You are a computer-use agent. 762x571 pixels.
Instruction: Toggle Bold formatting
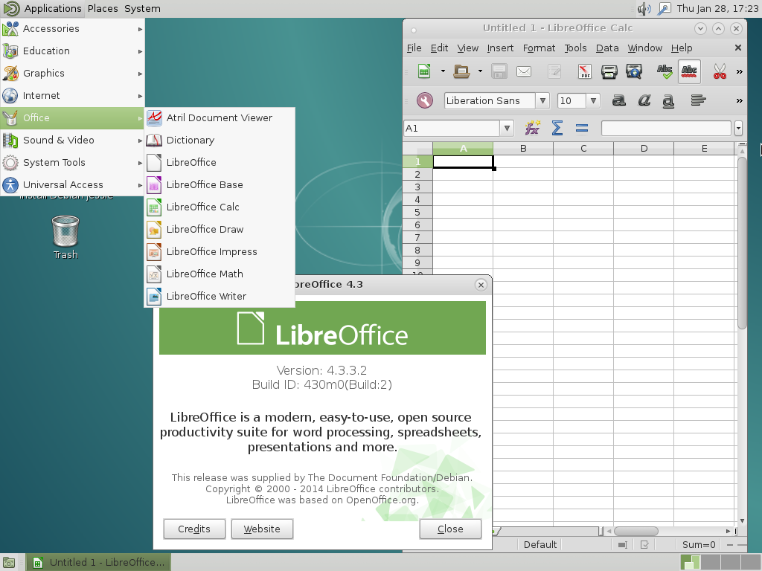coord(618,100)
